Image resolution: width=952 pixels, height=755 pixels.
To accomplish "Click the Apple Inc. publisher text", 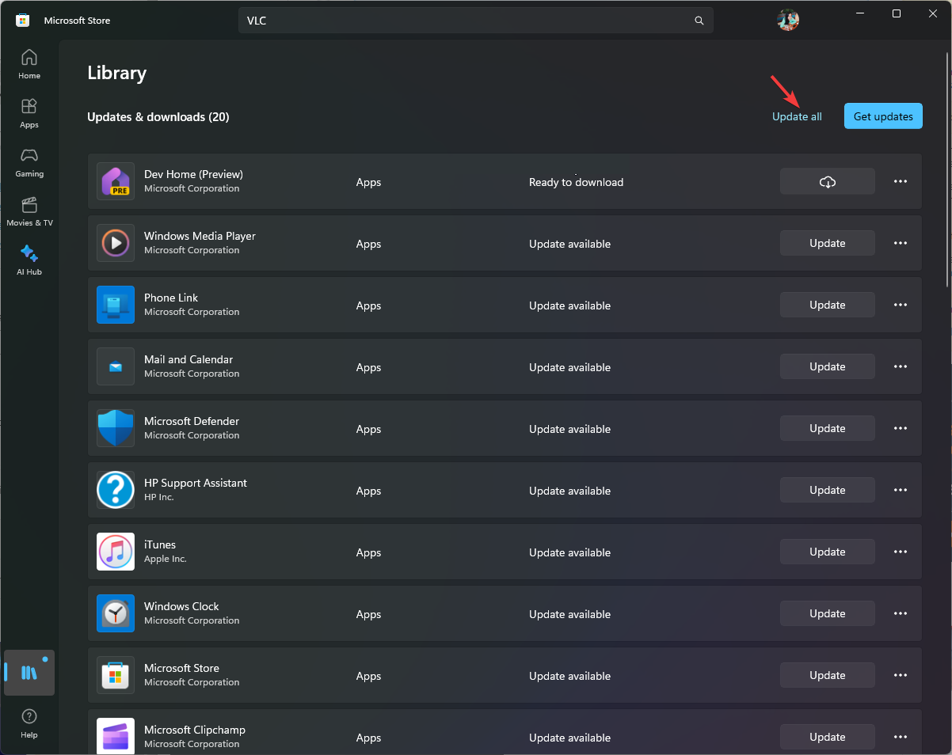I will pos(166,559).
